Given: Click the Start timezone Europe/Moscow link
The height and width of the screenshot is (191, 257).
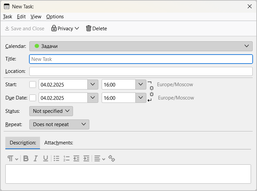Looking at the screenshot, I should tap(175, 85).
